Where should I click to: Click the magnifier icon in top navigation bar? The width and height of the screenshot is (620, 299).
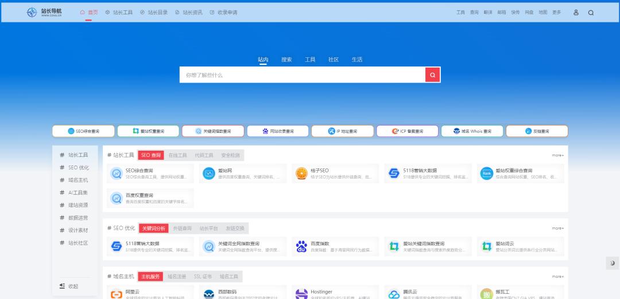(591, 13)
